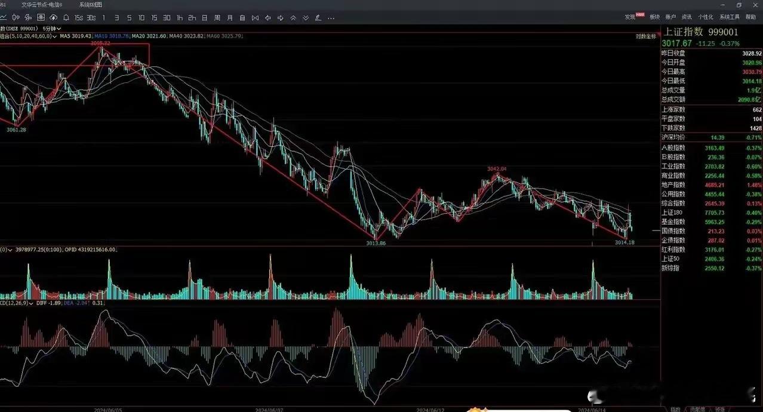Open the 帮助 menu

click(750, 17)
